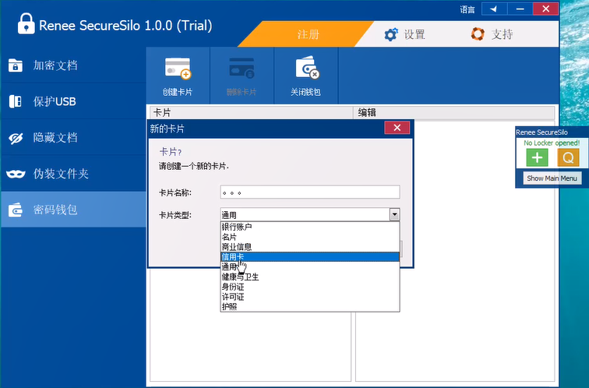589x388 pixels.
Task: Close the 新的卡片 dialog
Action: [x=397, y=128]
